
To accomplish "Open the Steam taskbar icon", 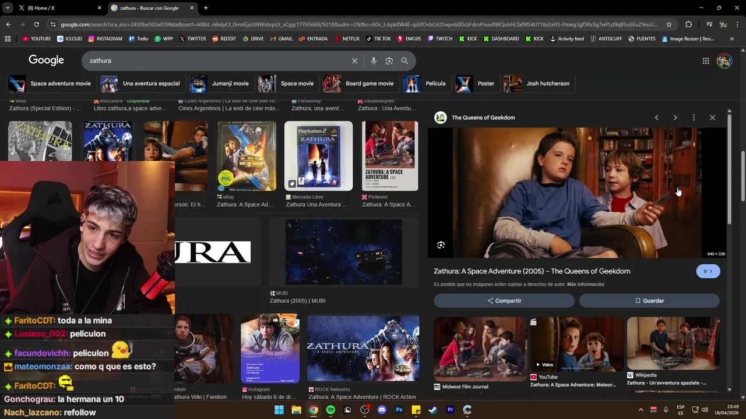I will [433, 410].
